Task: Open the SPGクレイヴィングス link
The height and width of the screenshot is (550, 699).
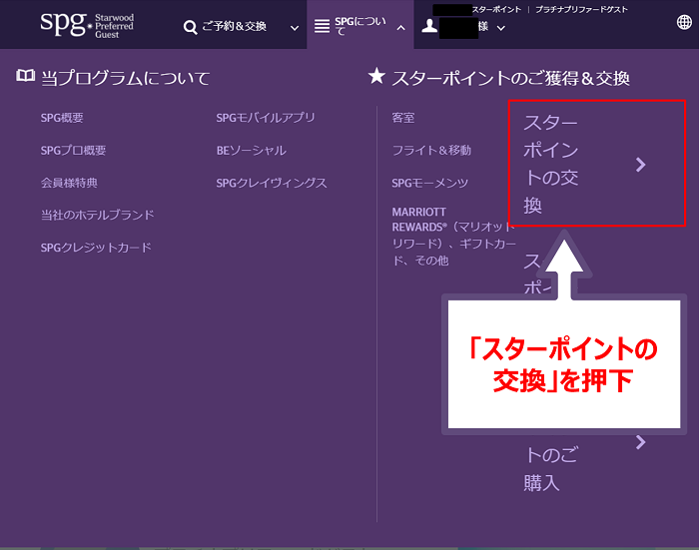Action: pyautogui.click(x=272, y=183)
